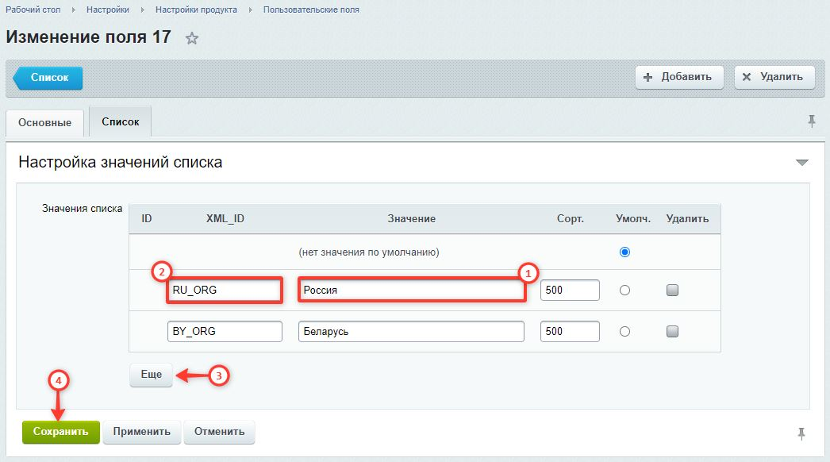
Task: Click the Значение column header
Action: click(x=411, y=219)
